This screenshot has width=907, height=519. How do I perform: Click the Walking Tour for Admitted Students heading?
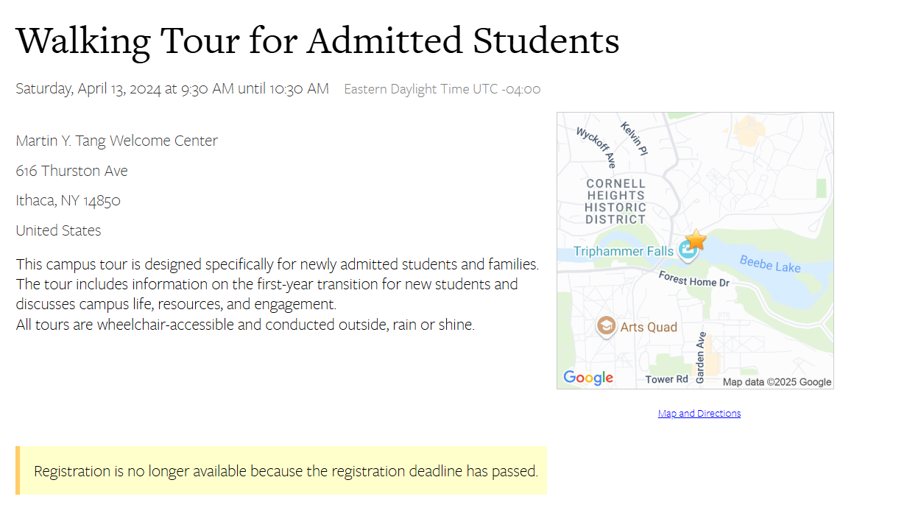tap(317, 40)
